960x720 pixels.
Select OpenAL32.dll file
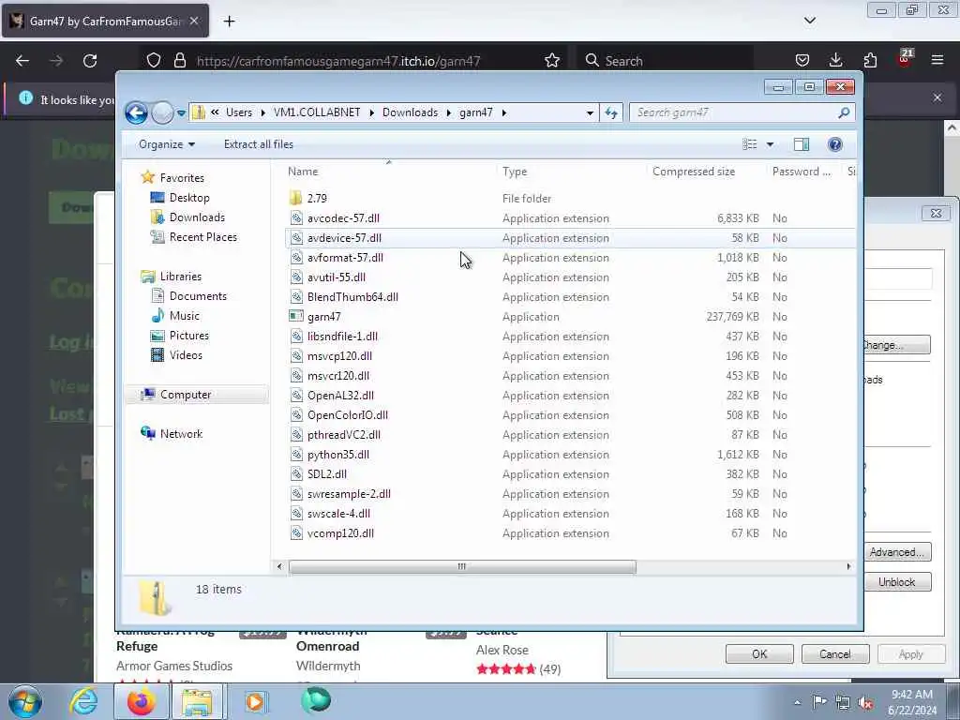pyautogui.click(x=340, y=396)
